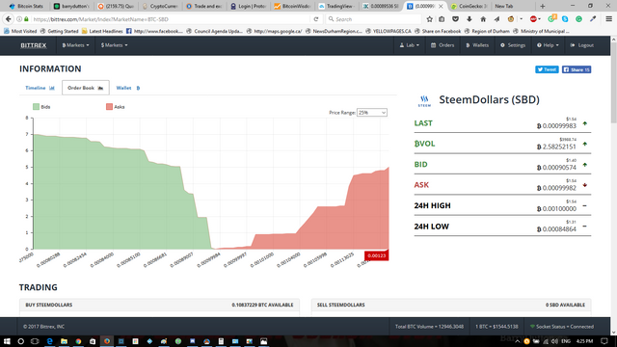Toggle the Asks series in chart legend
The height and width of the screenshot is (347, 617).
[x=115, y=107]
